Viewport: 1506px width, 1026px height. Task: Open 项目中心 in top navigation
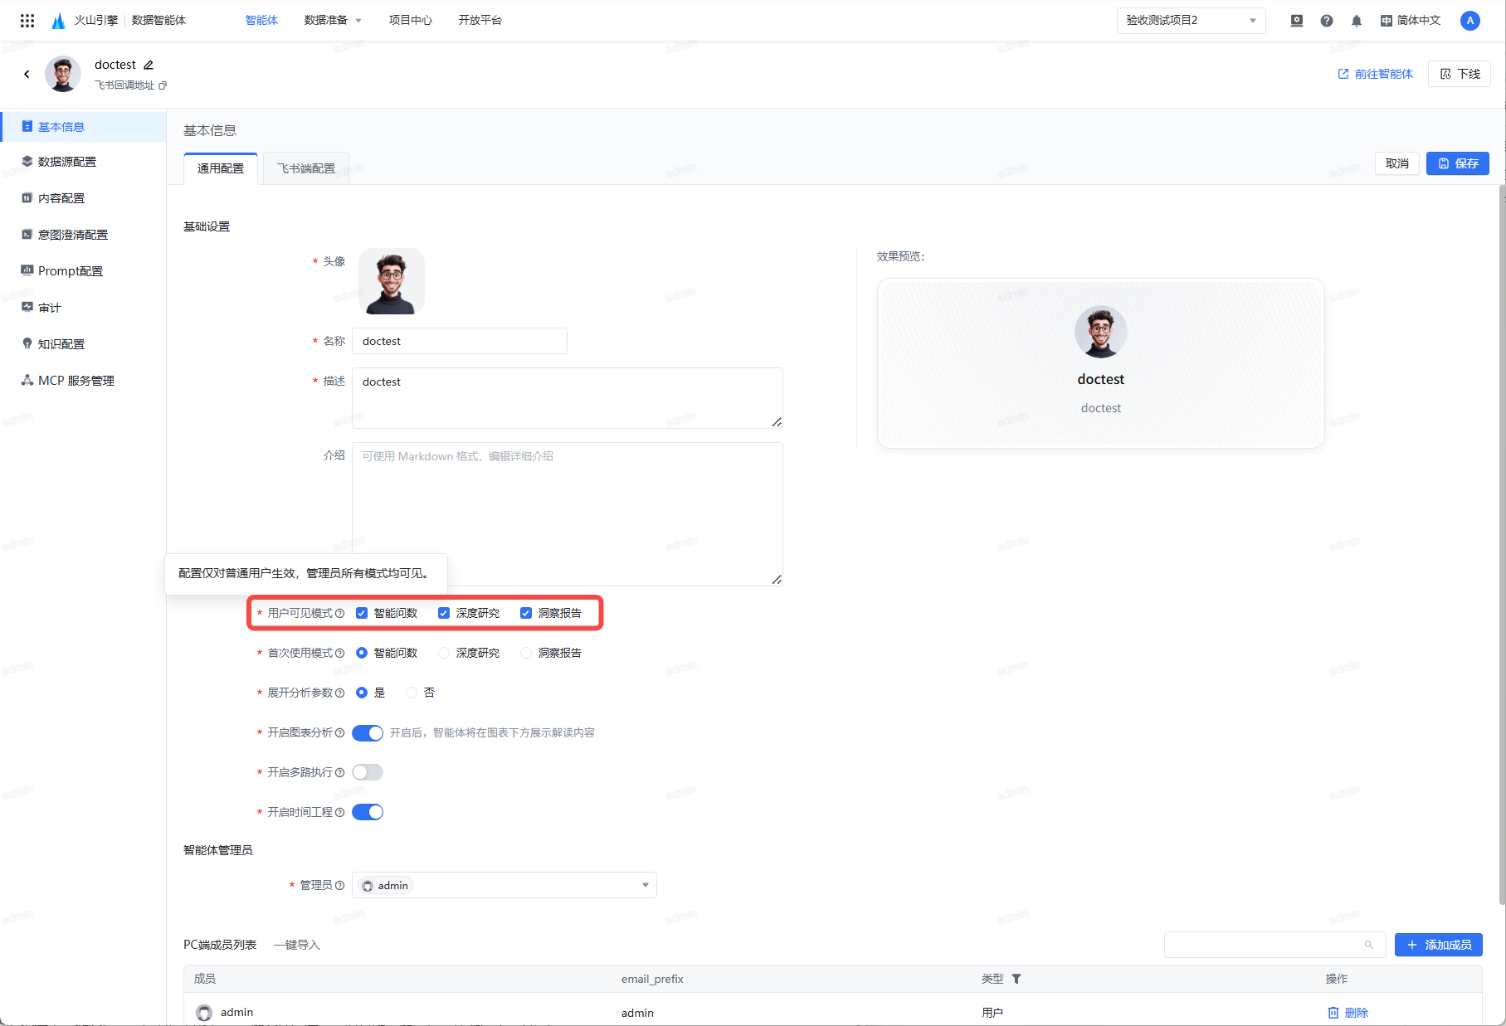[x=411, y=21]
